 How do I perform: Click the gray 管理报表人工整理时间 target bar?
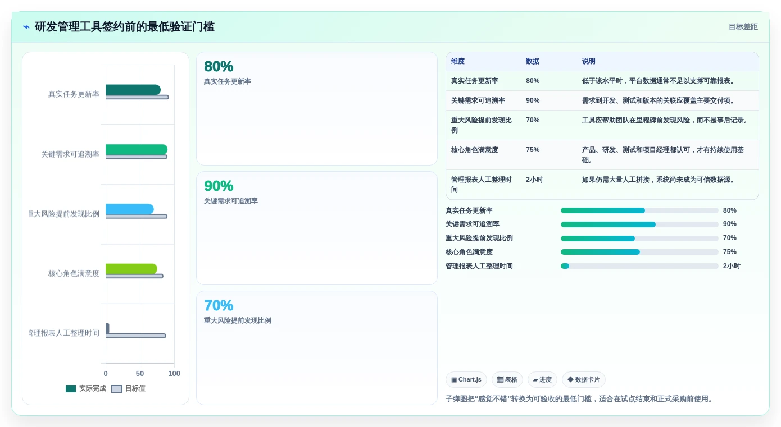[x=136, y=336]
